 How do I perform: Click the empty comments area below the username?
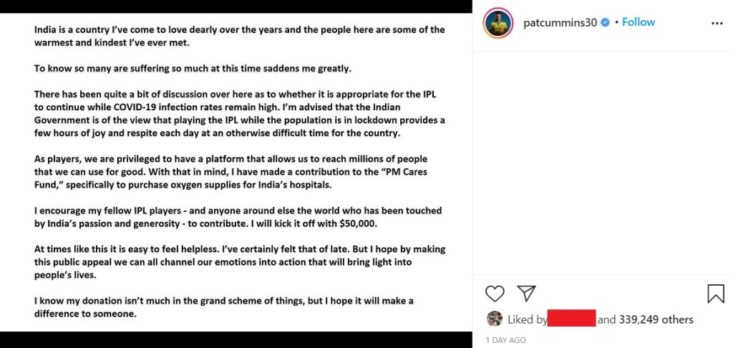coord(603,158)
